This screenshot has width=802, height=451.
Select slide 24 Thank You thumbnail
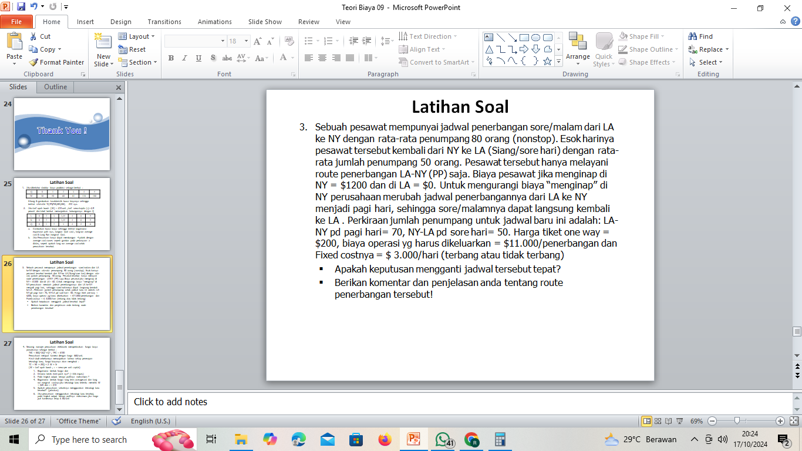coord(62,134)
